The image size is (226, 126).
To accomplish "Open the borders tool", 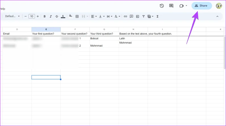I will [77, 16].
